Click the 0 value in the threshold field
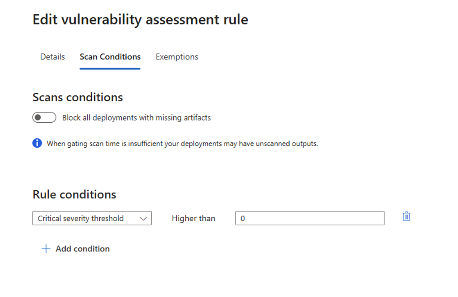 coord(243,219)
